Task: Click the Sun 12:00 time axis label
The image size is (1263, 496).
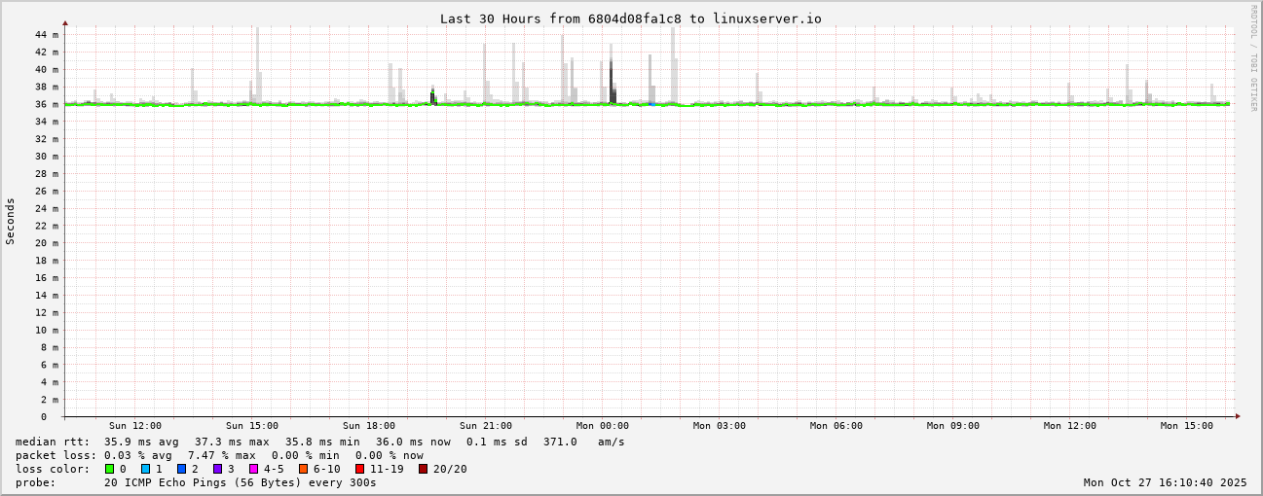Action: [x=135, y=426]
